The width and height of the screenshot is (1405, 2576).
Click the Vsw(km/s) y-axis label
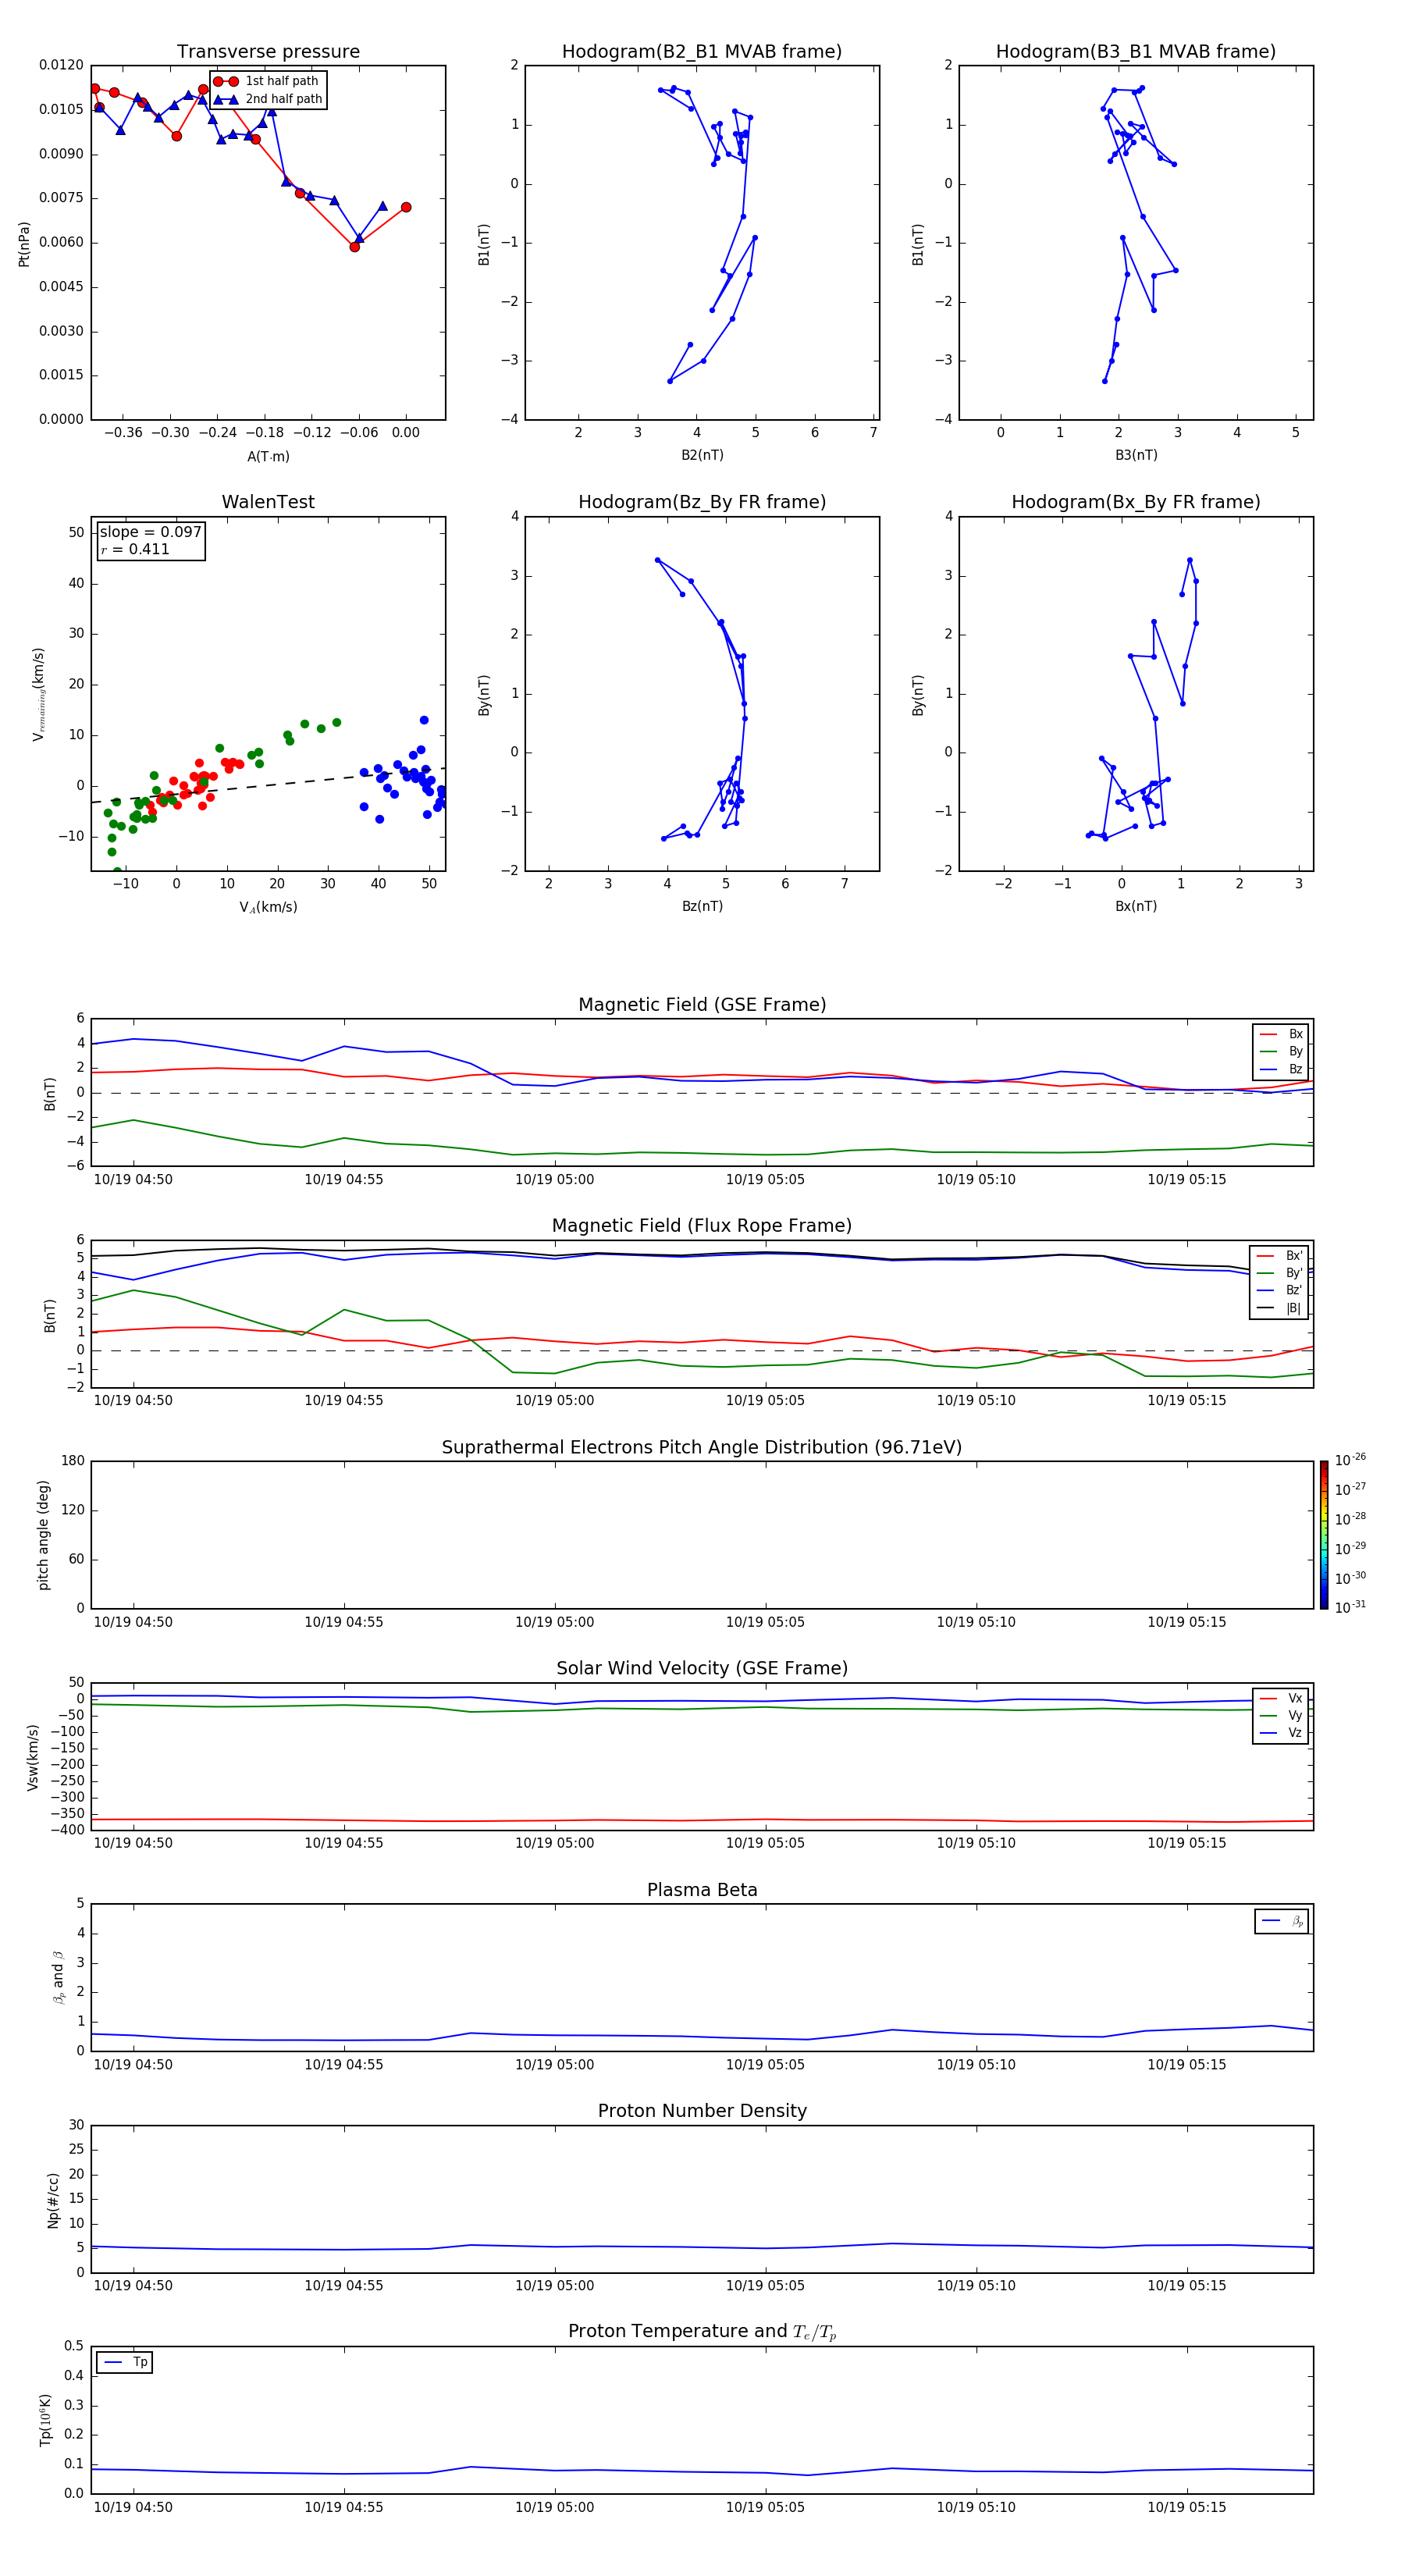(32, 1757)
